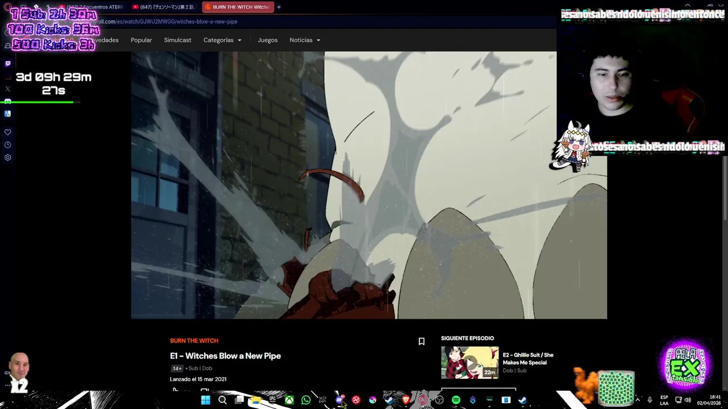Toggle the microphone tray icon
728x409 pixels.
[650, 400]
